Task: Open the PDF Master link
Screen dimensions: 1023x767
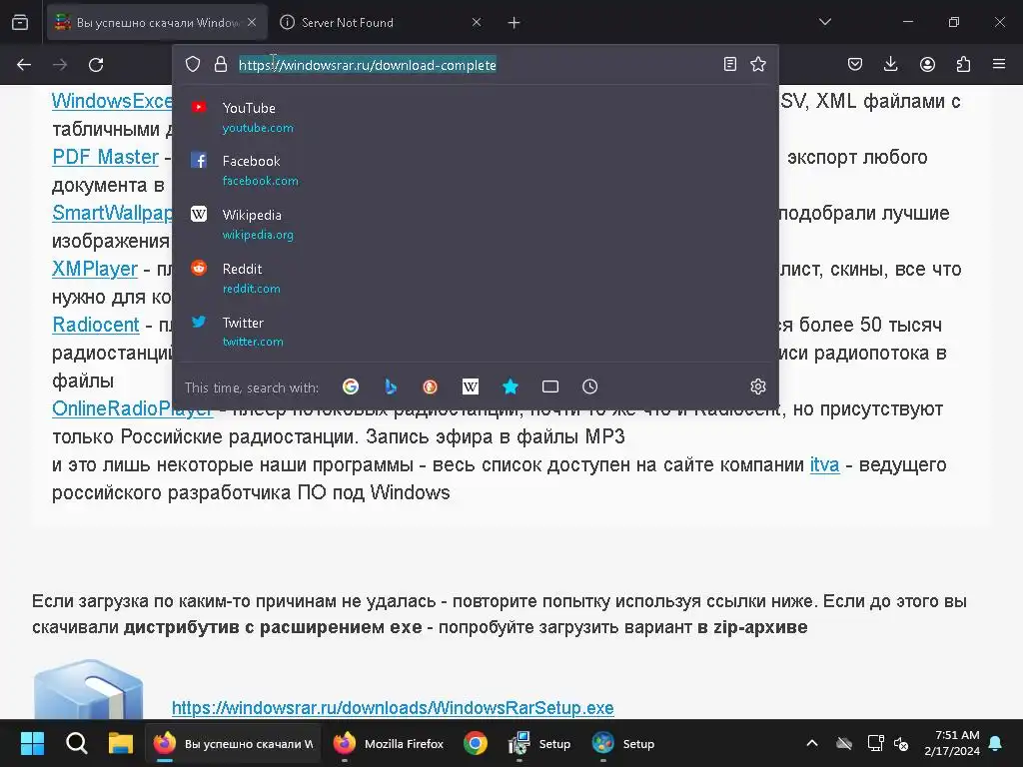Action: [x=105, y=157]
